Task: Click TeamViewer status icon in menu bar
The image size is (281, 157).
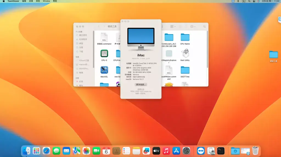Action: (233, 1)
